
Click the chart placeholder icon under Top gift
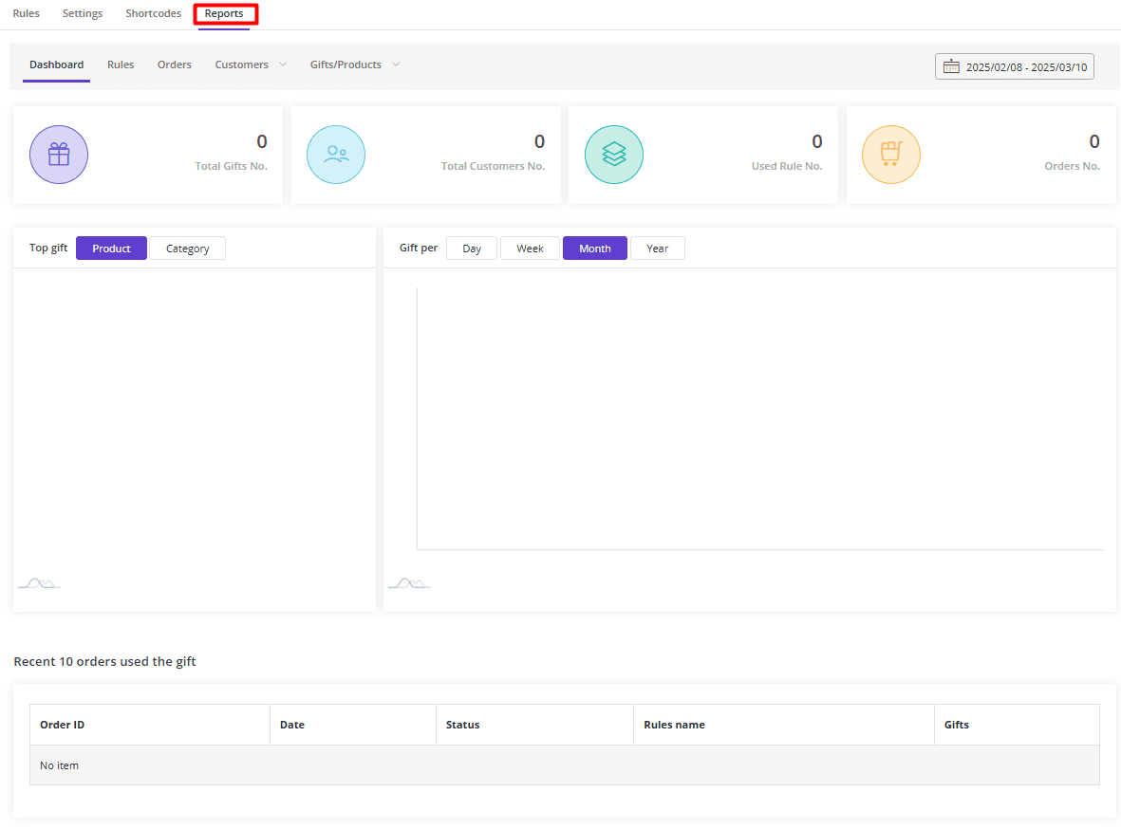tap(39, 582)
